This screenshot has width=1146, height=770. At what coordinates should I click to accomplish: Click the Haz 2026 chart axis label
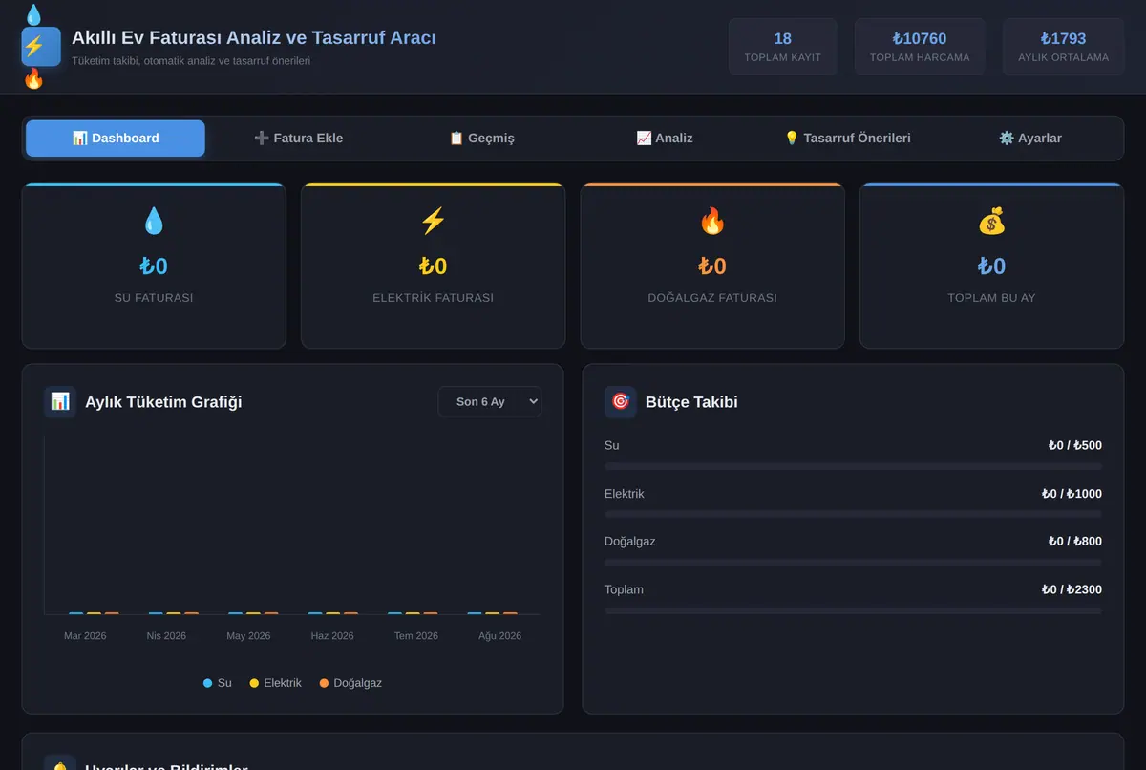pos(332,635)
